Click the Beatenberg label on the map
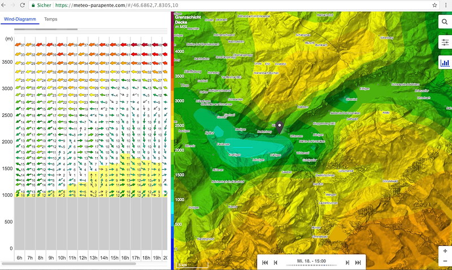This screenshot has width=452, height=270. point(264,131)
